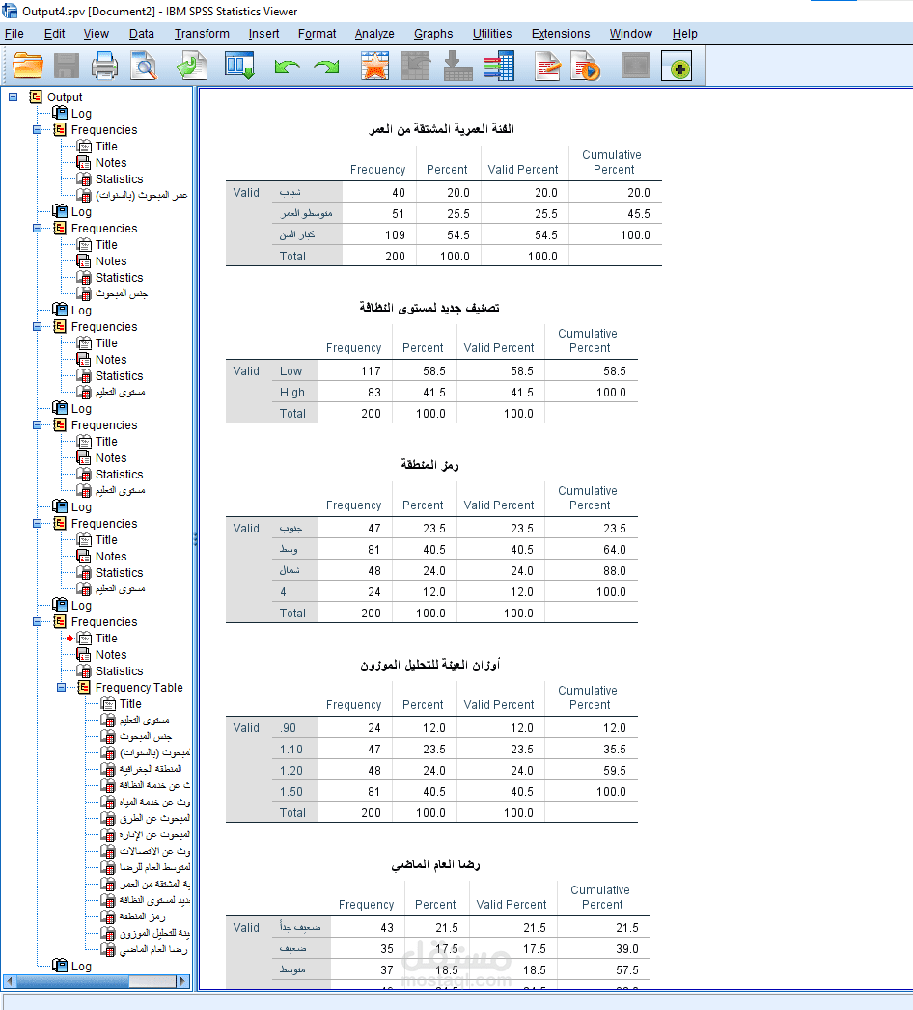Undo the last action
Image resolution: width=913 pixels, height=1010 pixels.
coord(281,66)
